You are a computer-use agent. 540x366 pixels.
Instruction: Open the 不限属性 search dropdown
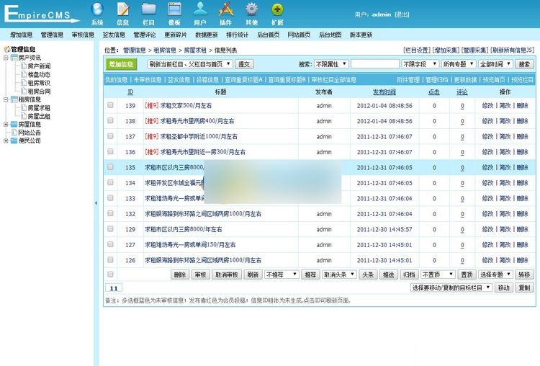point(331,64)
